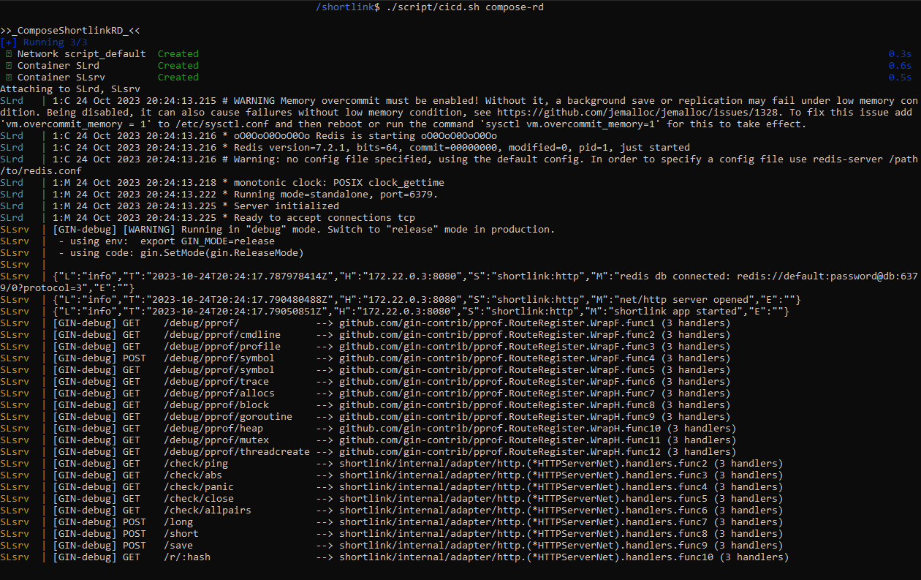921x580 pixels.
Task: Click the "shortlink app started" JSON log line
Action: coord(395,312)
